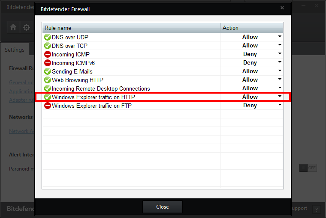Image resolution: width=326 pixels, height=218 pixels.
Task: Open the settings gear icon
Action: [x=27, y=27]
